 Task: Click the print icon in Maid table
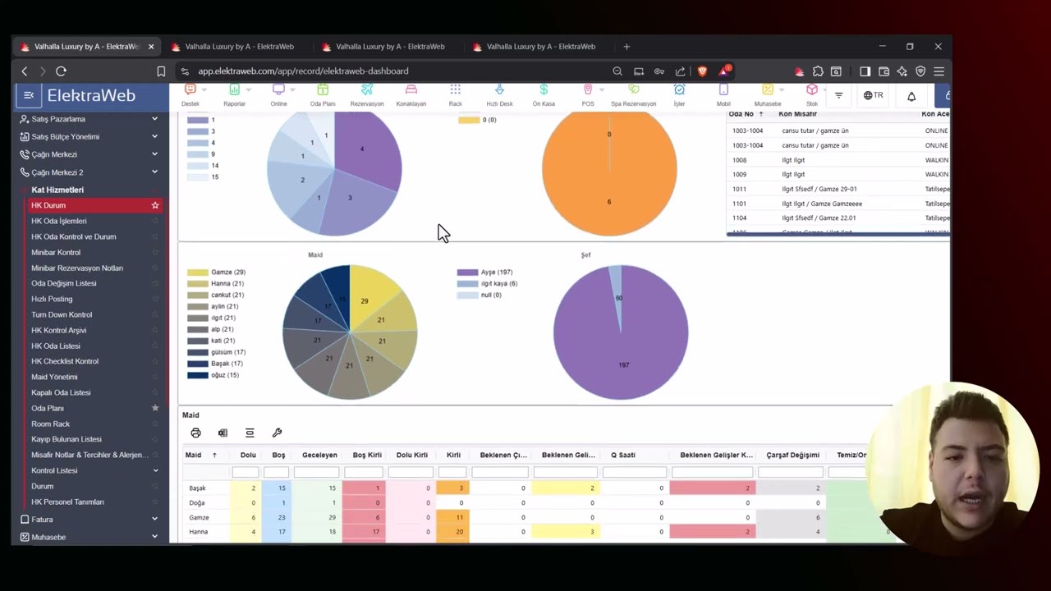click(195, 433)
